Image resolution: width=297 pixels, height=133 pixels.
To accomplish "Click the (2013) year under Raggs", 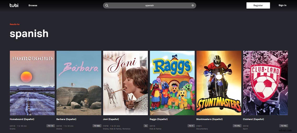I will [152, 126].
